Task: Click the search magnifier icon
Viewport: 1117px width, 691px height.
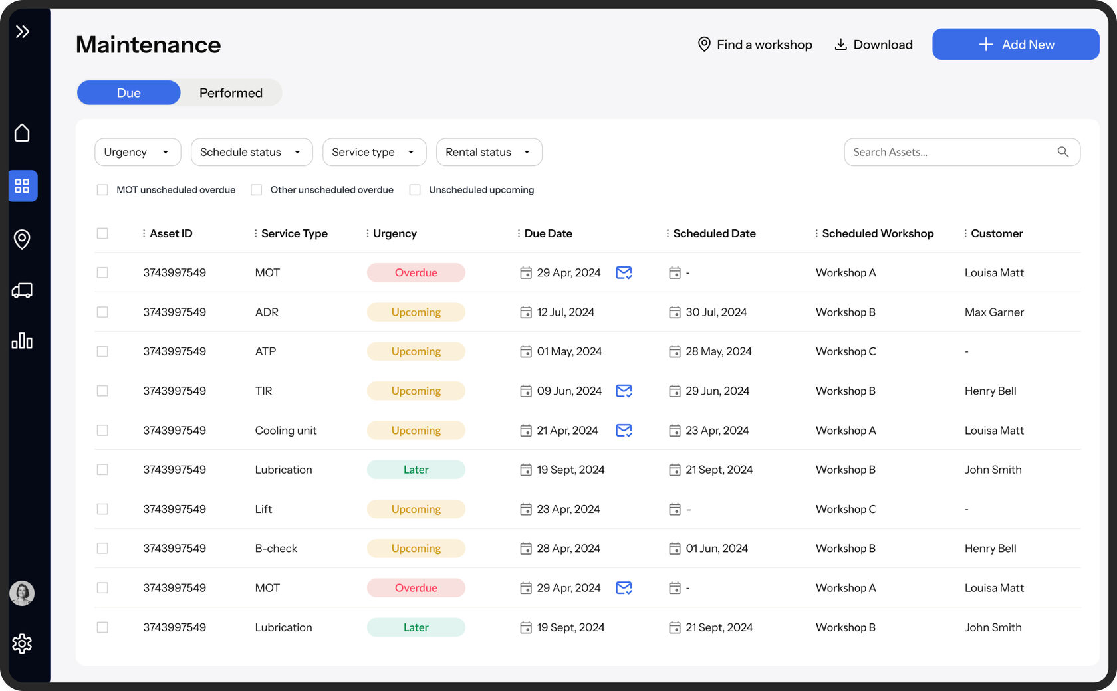Action: pyautogui.click(x=1062, y=152)
